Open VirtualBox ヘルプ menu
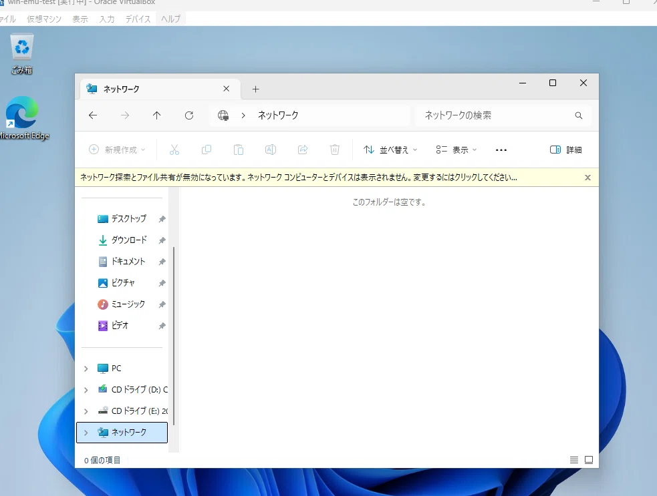 pyautogui.click(x=170, y=19)
